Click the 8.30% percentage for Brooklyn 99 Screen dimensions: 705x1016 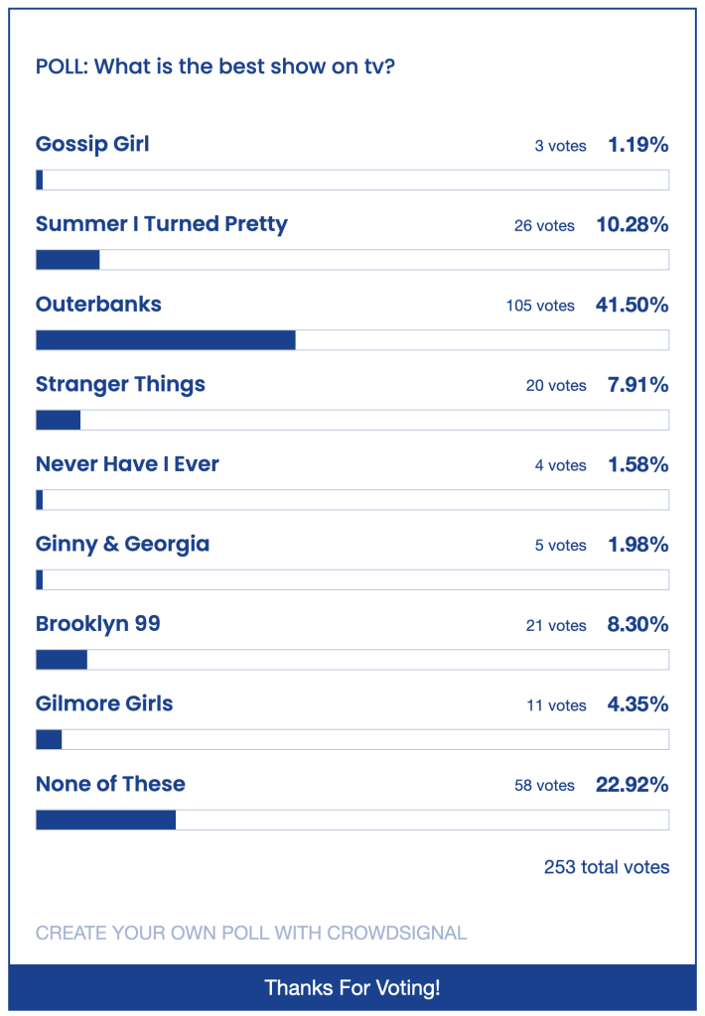[637, 624]
